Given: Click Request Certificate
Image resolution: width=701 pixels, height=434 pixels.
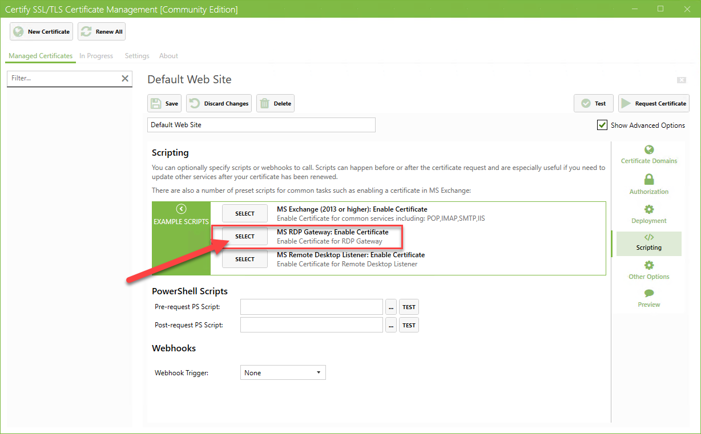Looking at the screenshot, I should click(x=654, y=103).
